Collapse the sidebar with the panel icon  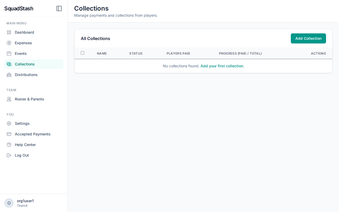[x=59, y=8]
